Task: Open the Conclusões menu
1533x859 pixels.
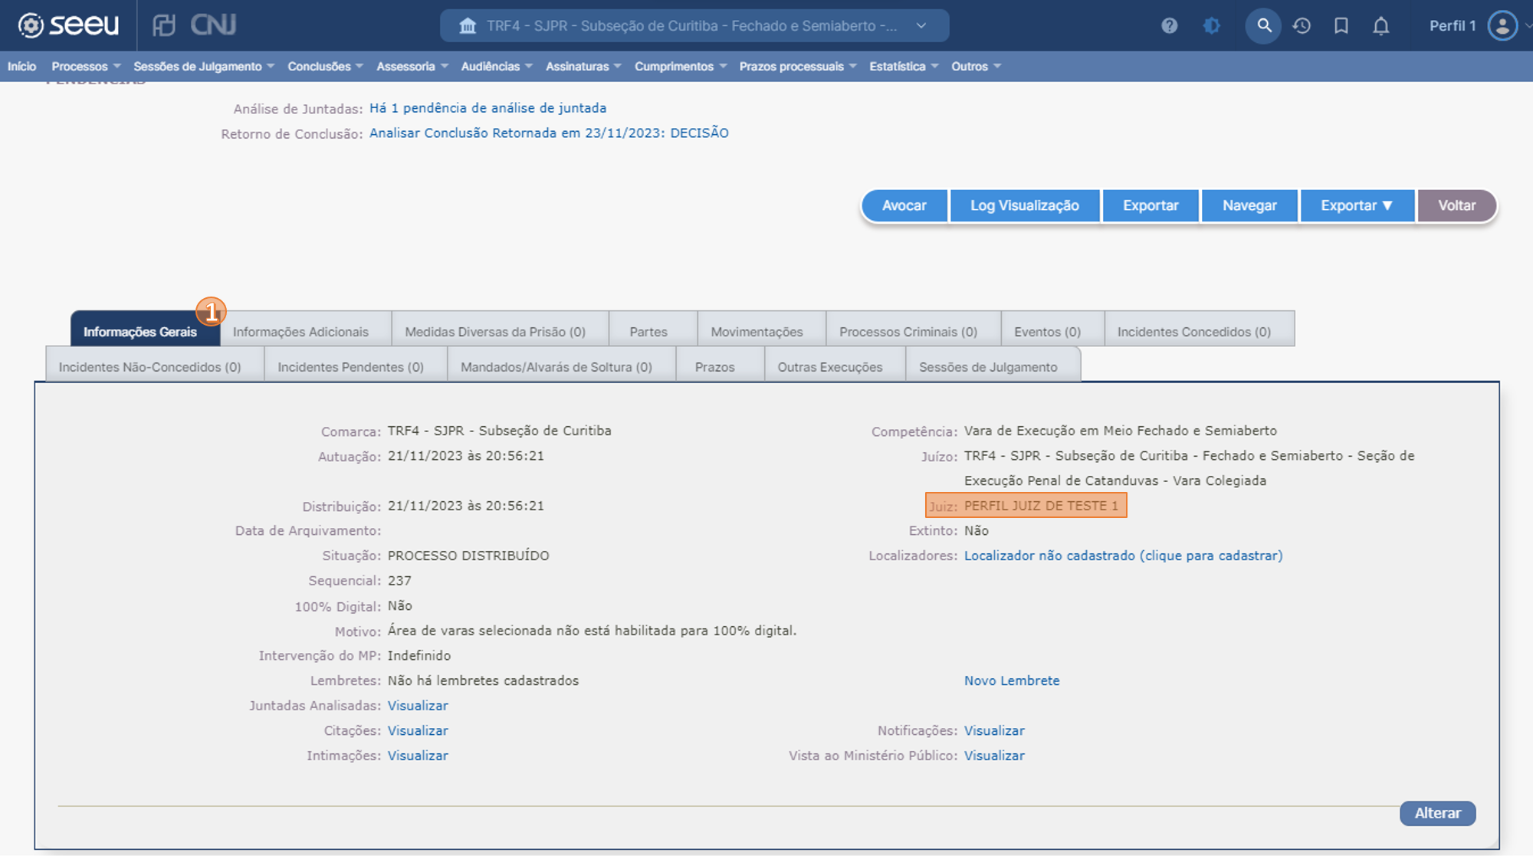Action: click(x=325, y=67)
